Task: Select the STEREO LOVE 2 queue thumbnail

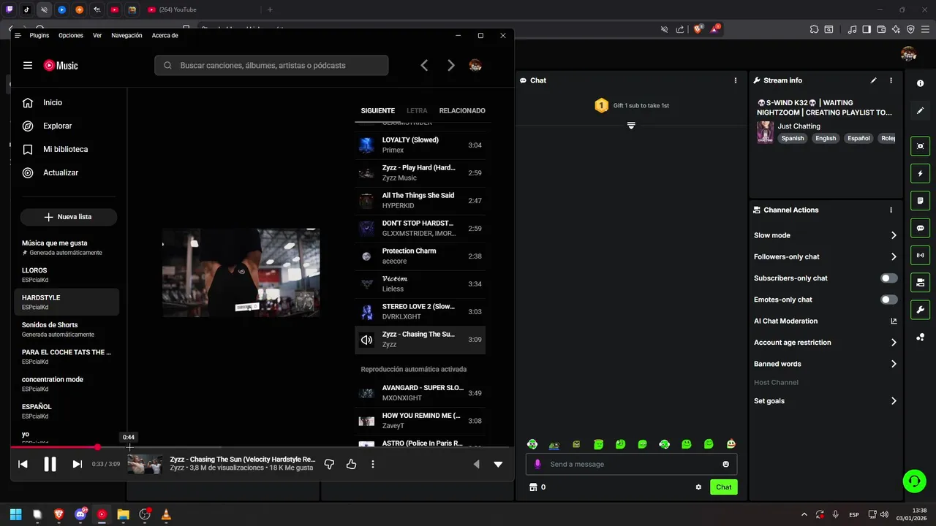Action: (366, 312)
